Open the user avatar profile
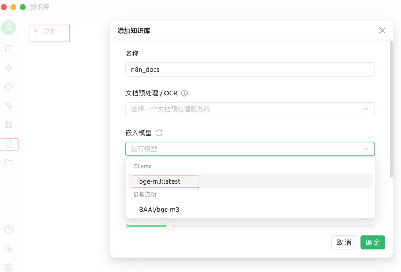The width and height of the screenshot is (401, 272). pos(9,27)
